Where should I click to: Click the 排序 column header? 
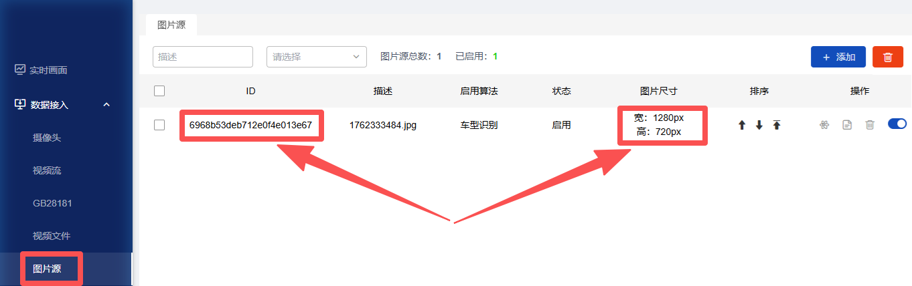tap(759, 91)
